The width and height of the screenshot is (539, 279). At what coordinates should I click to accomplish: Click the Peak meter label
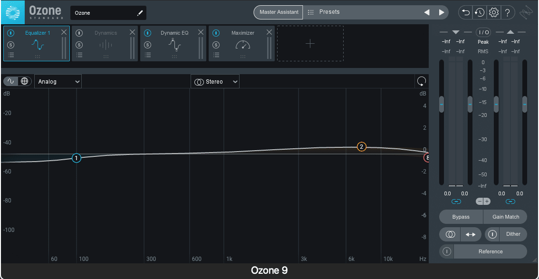[x=483, y=42]
